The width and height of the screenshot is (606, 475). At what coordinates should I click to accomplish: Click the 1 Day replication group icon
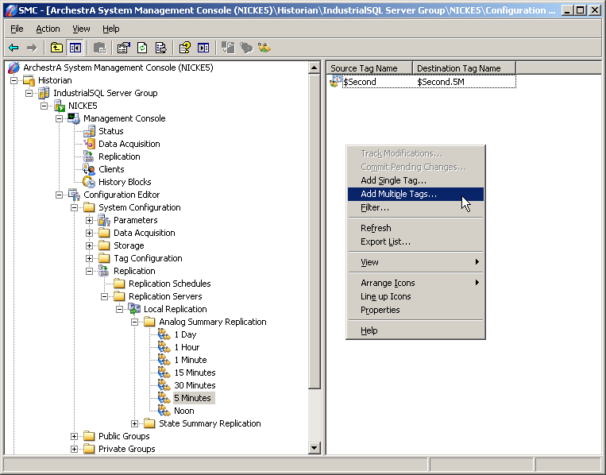coord(164,334)
